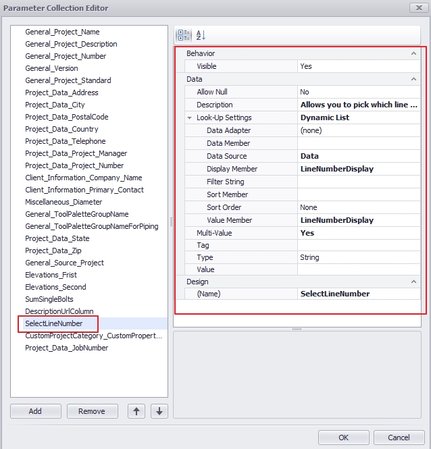Select General_ToolPaletteGroupName parameter
Image resolution: width=431 pixels, height=449 pixels.
[77, 214]
